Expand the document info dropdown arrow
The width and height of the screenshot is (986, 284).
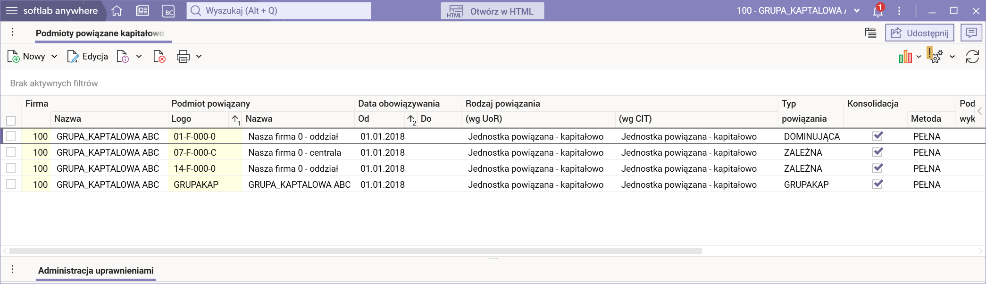pyautogui.click(x=139, y=57)
